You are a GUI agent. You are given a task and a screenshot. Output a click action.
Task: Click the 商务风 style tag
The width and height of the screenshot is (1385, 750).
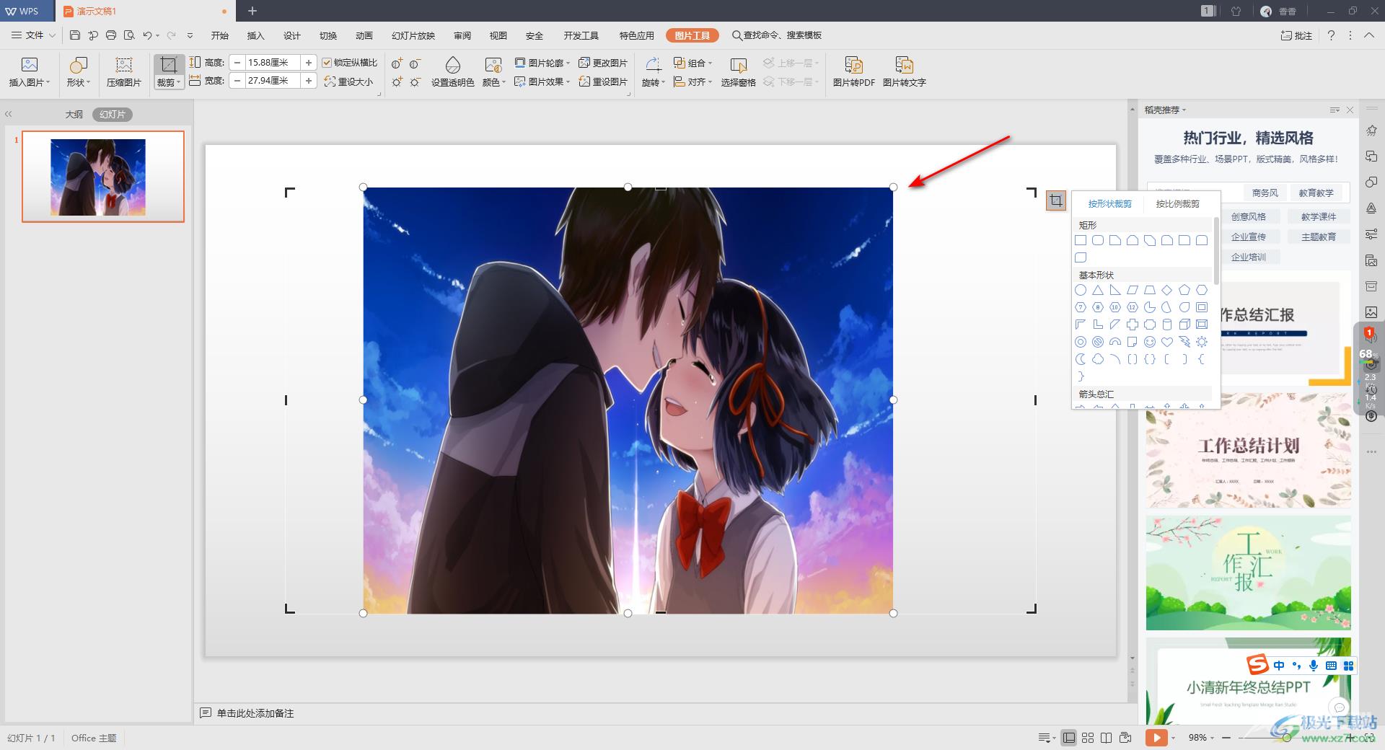click(1265, 193)
